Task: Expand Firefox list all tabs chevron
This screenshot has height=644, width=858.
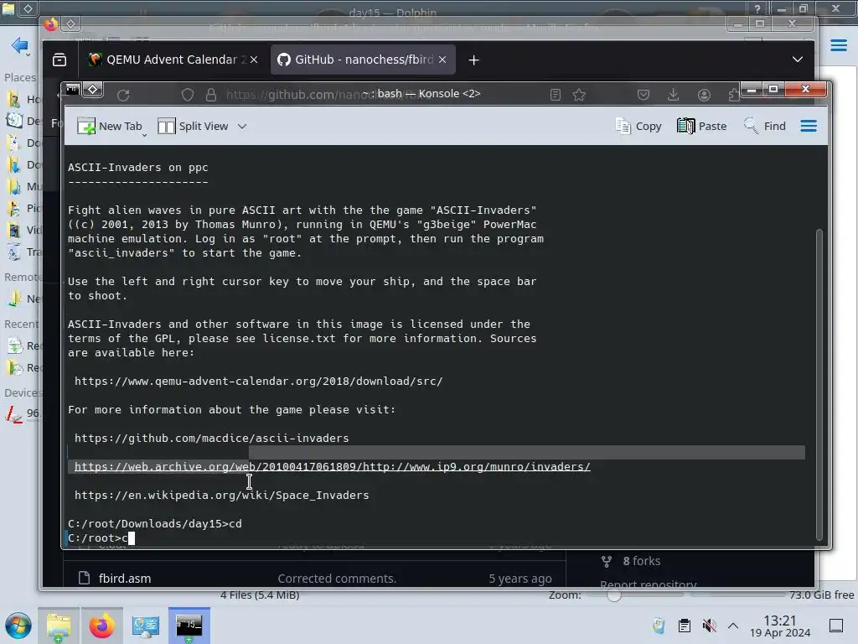Action: coord(798,60)
